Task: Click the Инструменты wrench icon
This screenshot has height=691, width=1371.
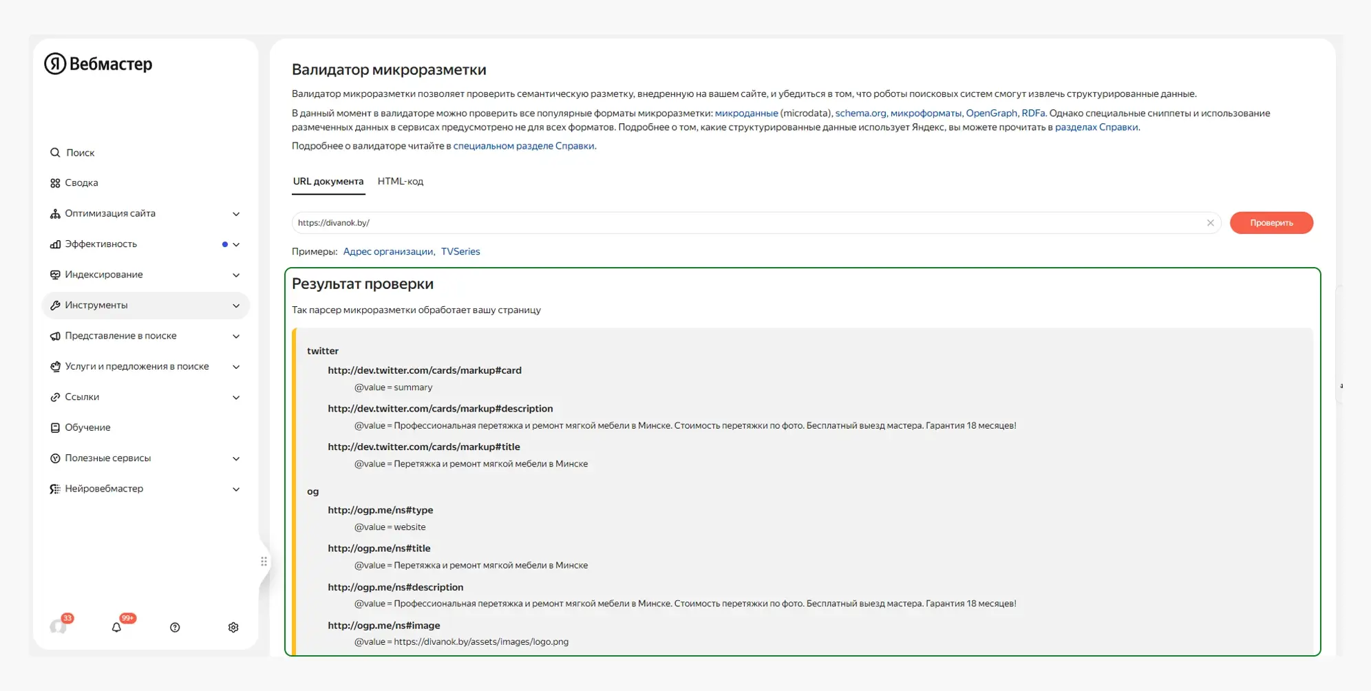Action: [x=55, y=306]
